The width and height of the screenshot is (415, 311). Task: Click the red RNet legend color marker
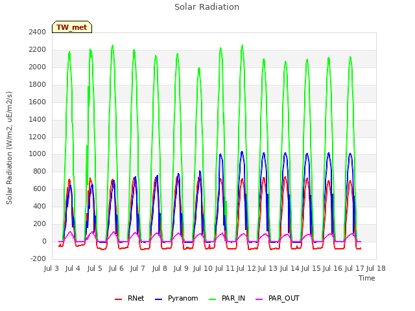click(x=118, y=299)
